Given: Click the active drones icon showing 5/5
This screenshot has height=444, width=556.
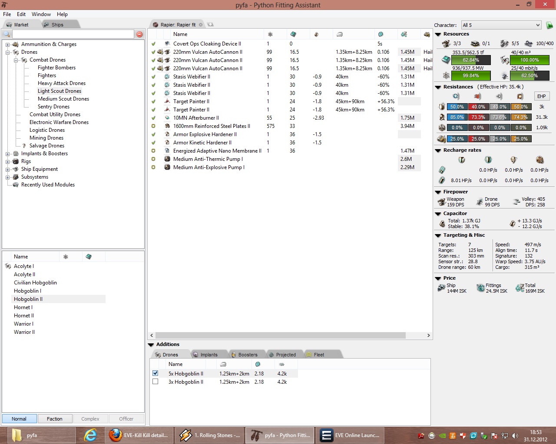Looking at the screenshot, I should [504, 43].
